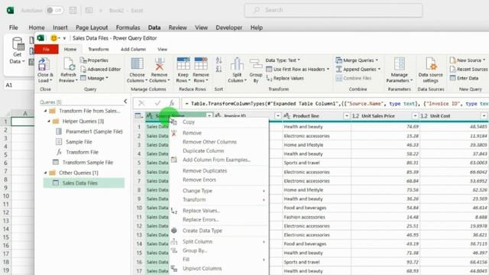Click Excel save icon in title bar
Image resolution: width=489 pixels, height=275 pixels.
point(73,10)
